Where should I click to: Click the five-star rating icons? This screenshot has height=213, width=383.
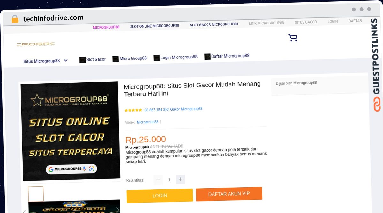[x=133, y=110]
